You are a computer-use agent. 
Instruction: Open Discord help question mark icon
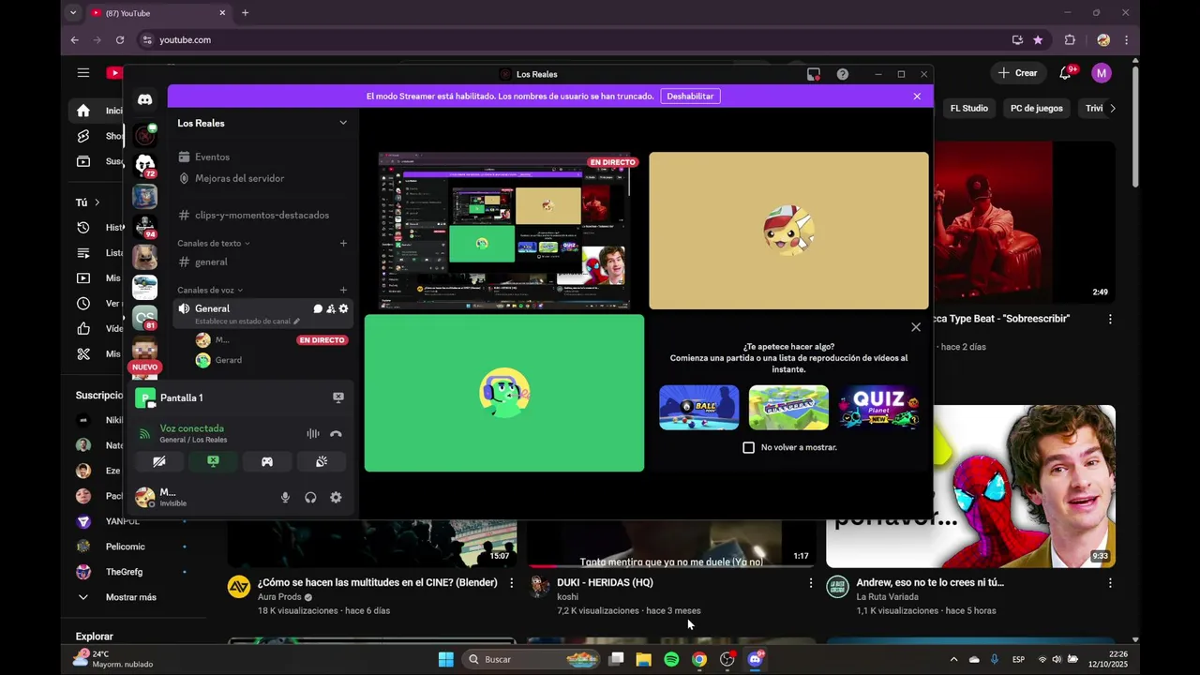[x=843, y=74]
